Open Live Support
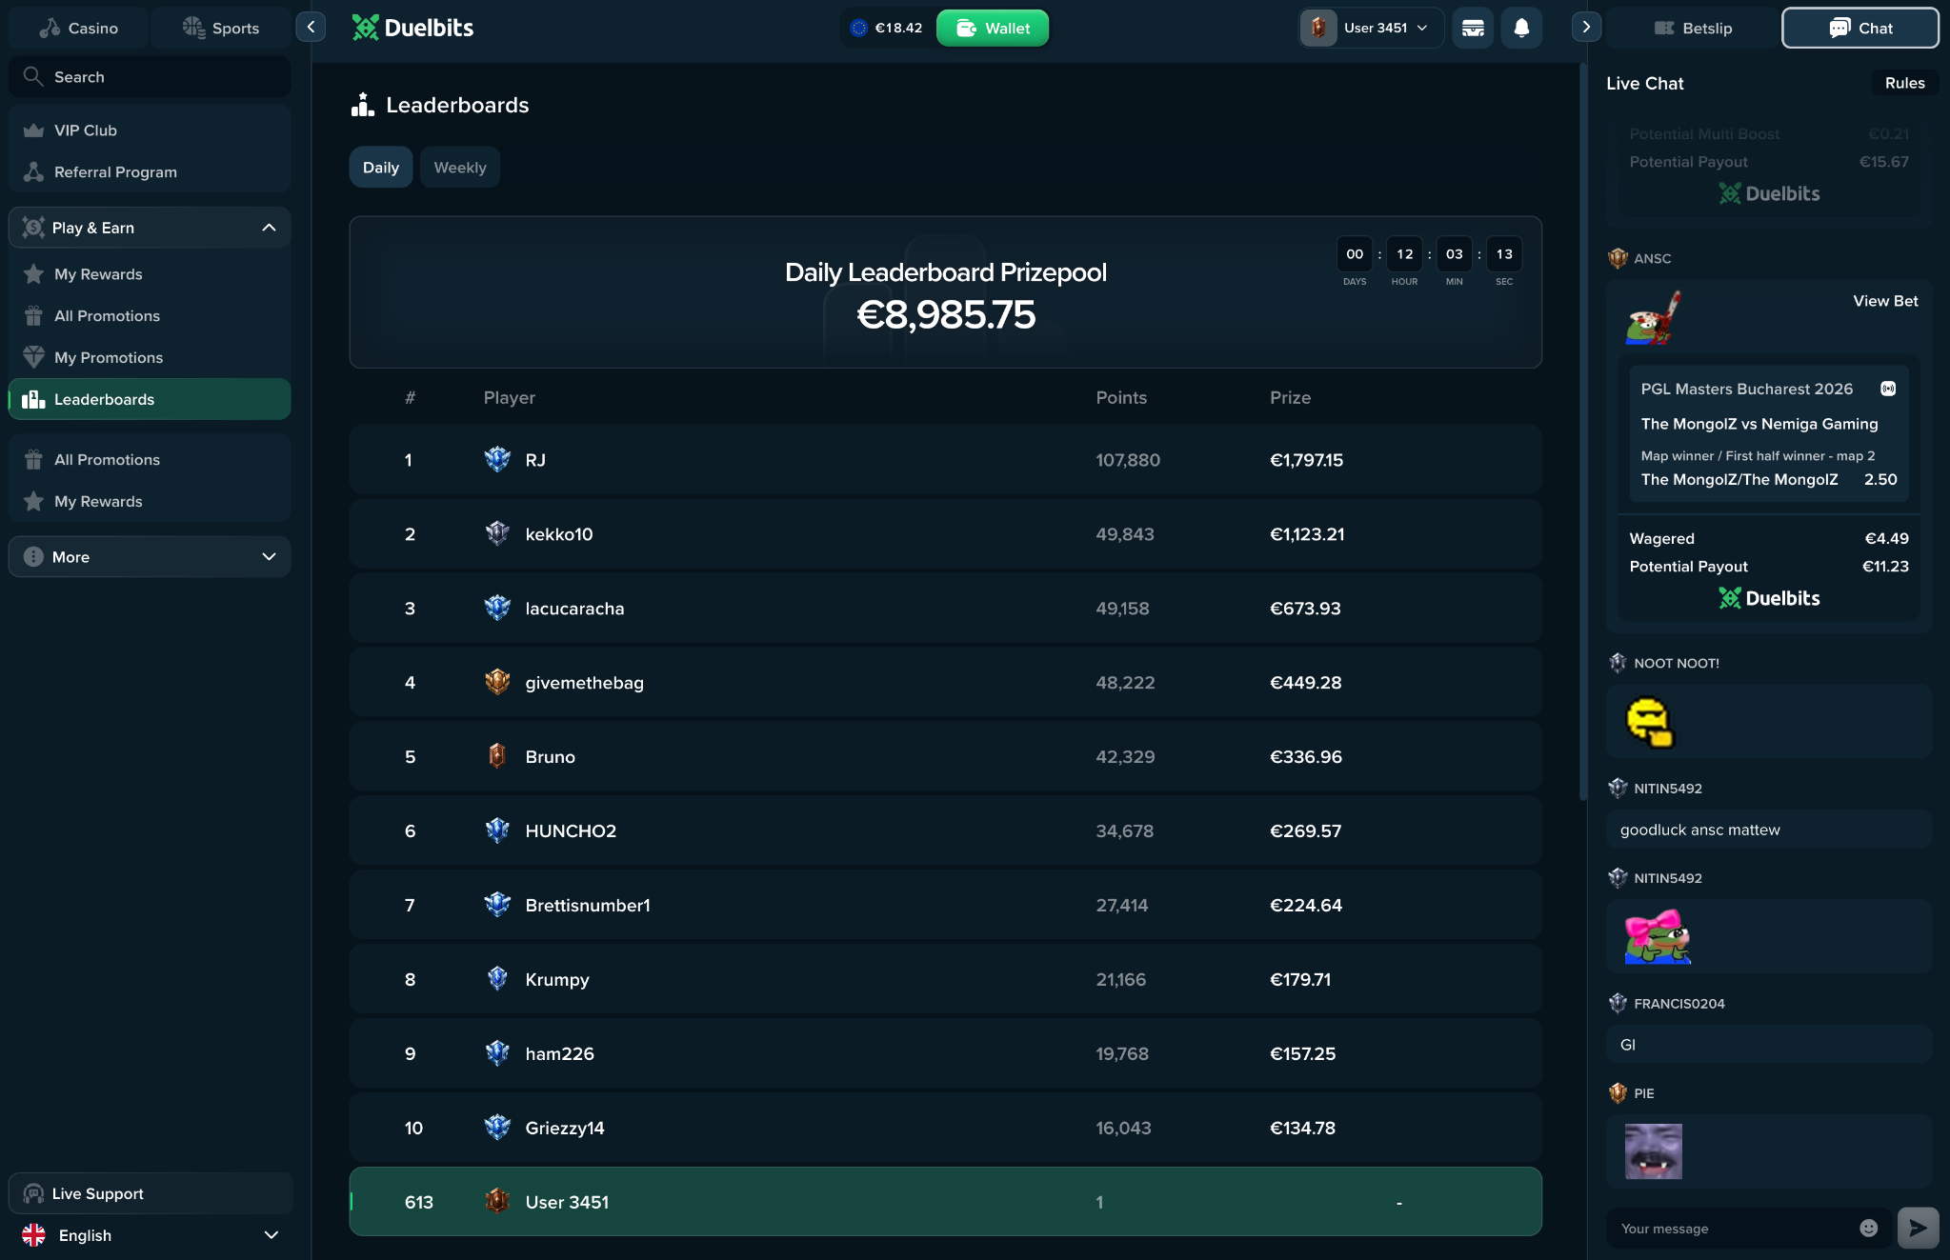The image size is (1950, 1260). 150,1193
